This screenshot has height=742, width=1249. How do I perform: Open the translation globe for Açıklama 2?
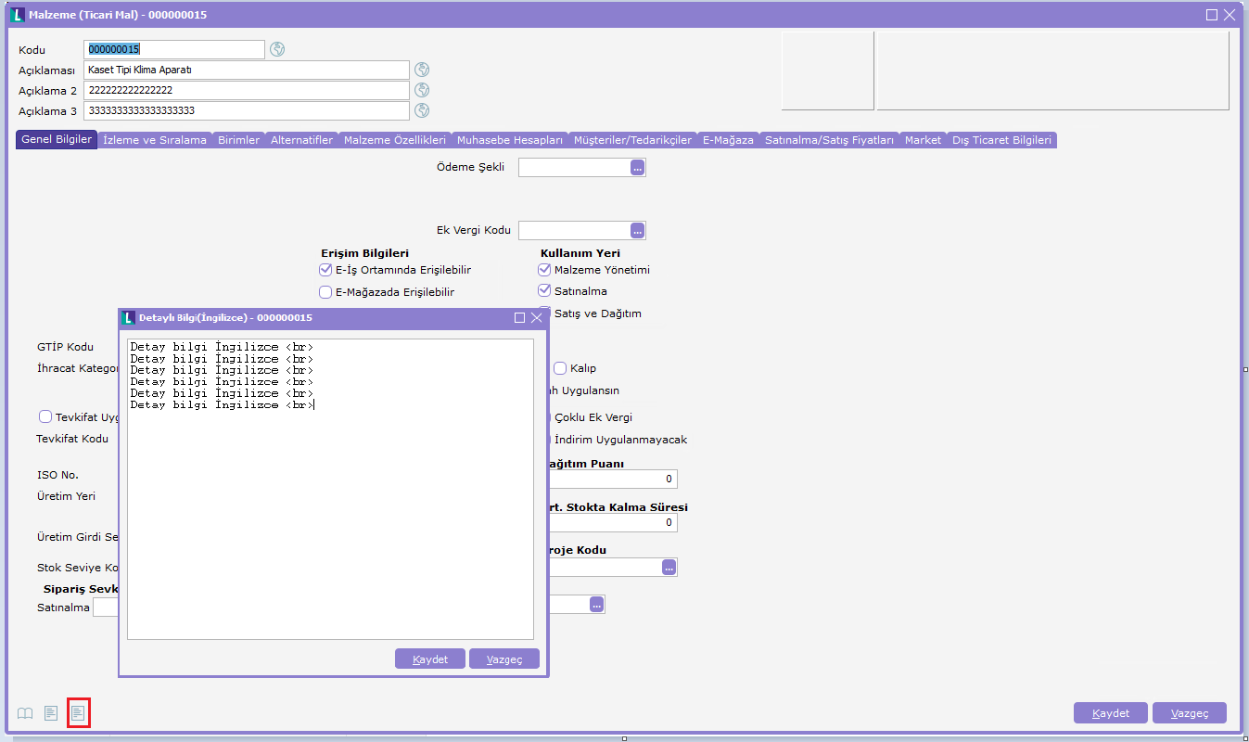[x=422, y=90]
